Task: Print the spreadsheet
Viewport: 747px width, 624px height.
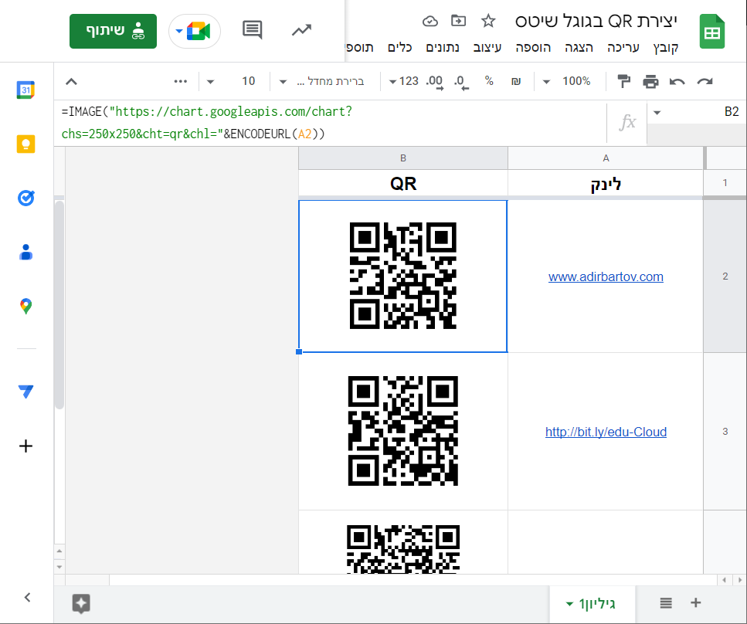Action: click(x=650, y=81)
